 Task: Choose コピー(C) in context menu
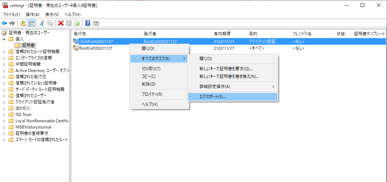tap(159, 76)
